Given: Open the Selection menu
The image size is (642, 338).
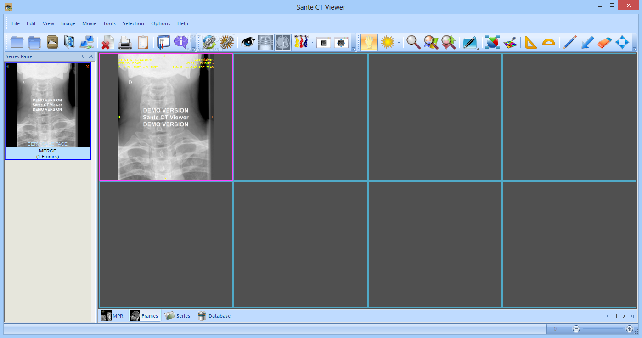Looking at the screenshot, I should point(133,23).
